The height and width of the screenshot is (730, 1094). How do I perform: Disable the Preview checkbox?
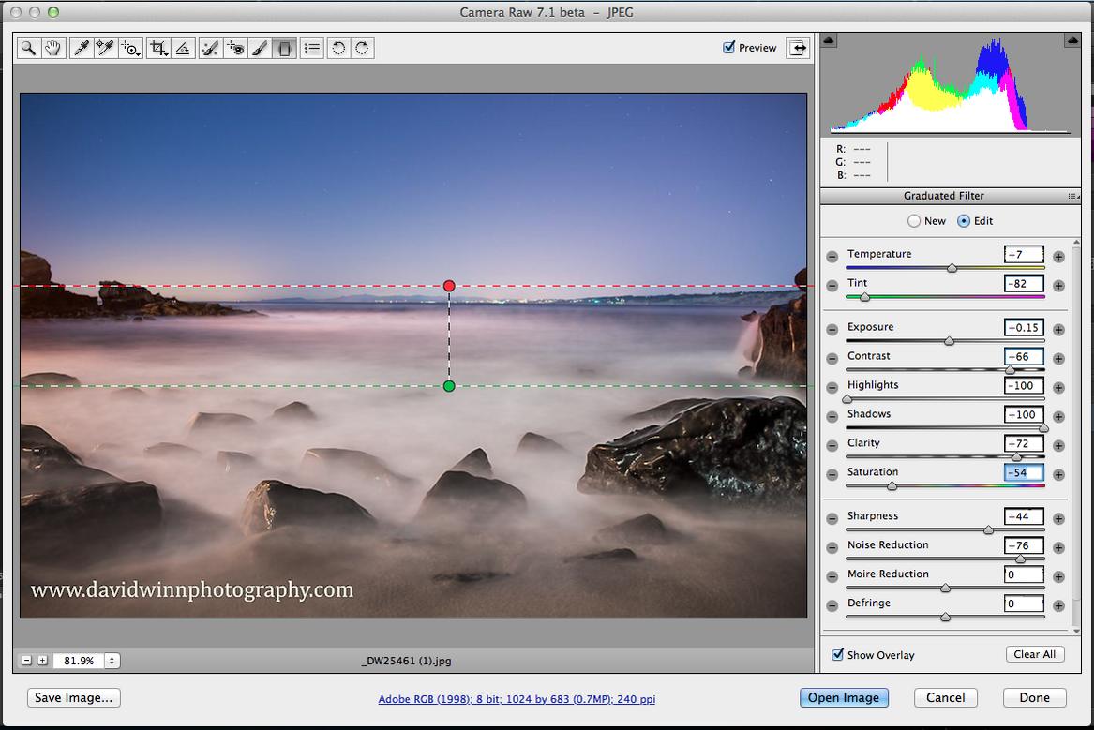729,48
